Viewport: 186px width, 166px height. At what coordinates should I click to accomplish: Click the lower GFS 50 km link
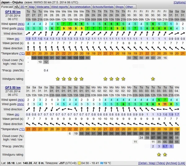coord(13,88)
